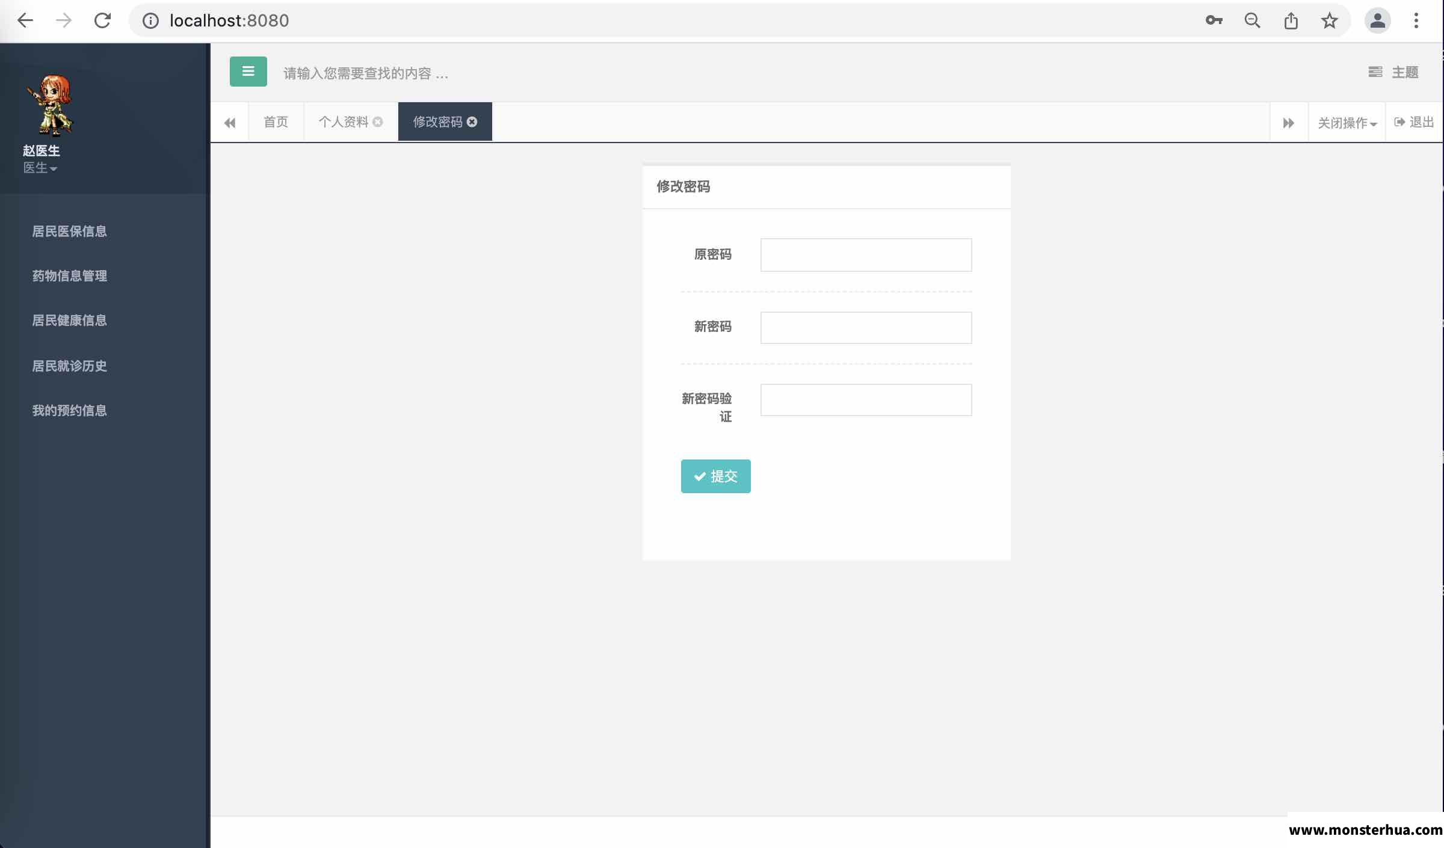The width and height of the screenshot is (1444, 848).
Task: Expand the 医生 user role dropdown
Action: pos(40,168)
